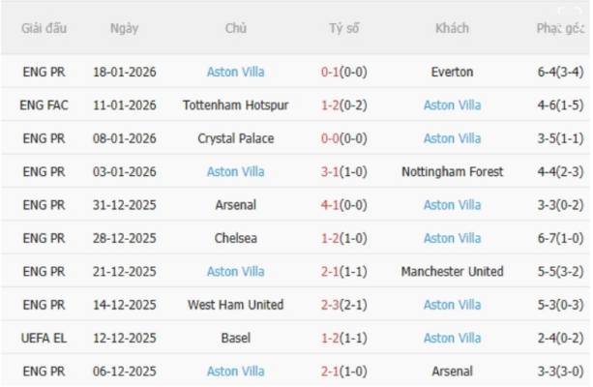Viewport: 593px width, 387px height.
Task: Click the 4-1 score in Arsenal home match
Action: [x=343, y=205]
